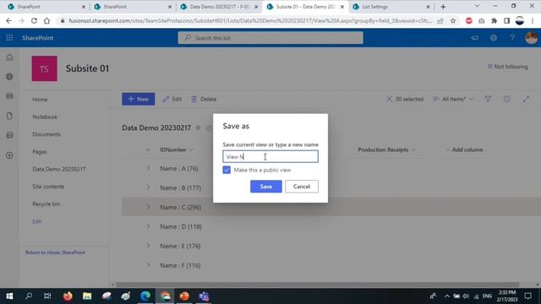
Task: Reload the page in the browser
Action: point(34,21)
